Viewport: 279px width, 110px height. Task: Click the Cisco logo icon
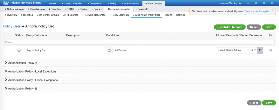pyautogui.click(x=6, y=3)
